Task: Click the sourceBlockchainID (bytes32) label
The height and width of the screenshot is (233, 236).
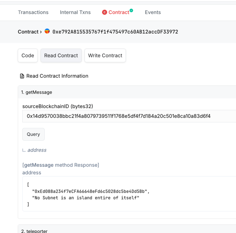Action: 58,106
